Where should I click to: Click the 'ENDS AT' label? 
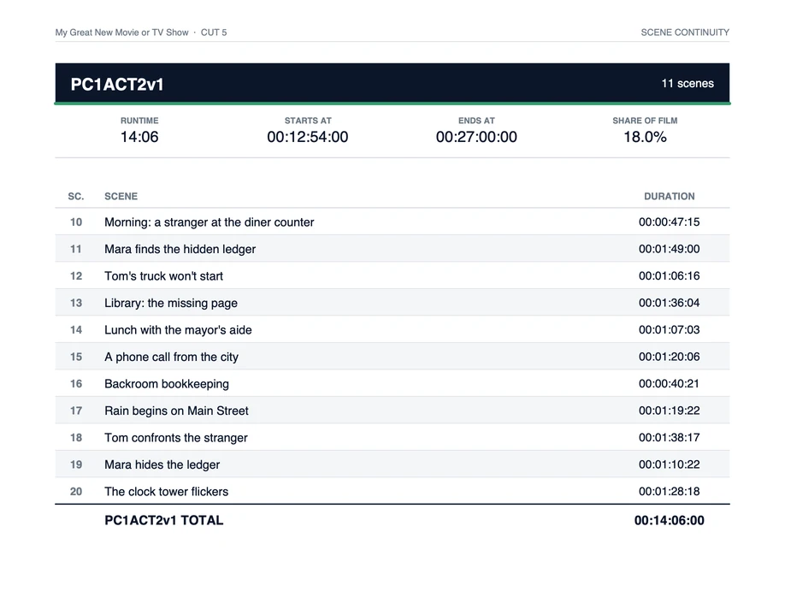[476, 121]
